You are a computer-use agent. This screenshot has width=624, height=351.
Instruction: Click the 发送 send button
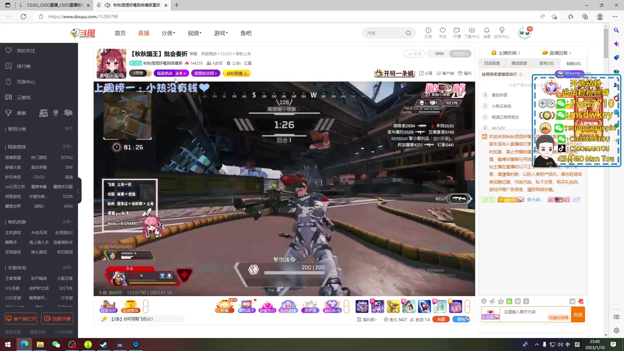[x=578, y=314]
